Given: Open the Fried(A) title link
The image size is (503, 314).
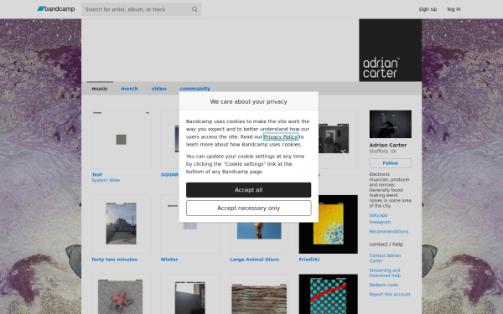Looking at the screenshot, I should (309, 260).
